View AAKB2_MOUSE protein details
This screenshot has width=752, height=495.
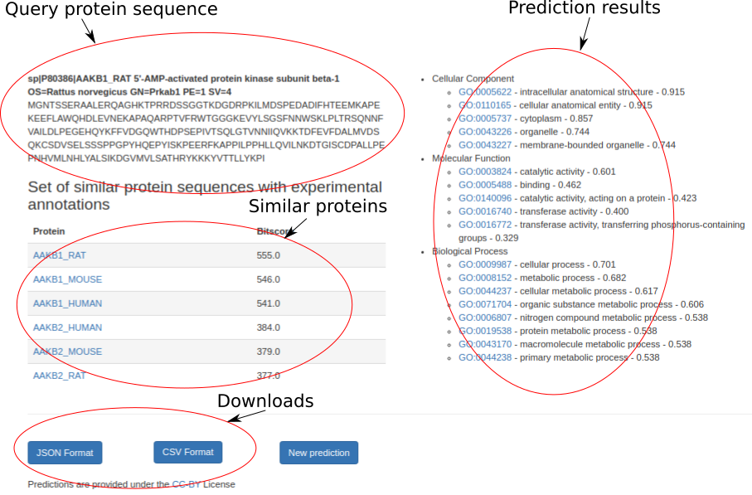pyautogui.click(x=67, y=352)
